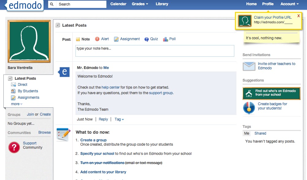Click the Support Community question mark icon
The width and height of the screenshot is (307, 180).
point(14,147)
